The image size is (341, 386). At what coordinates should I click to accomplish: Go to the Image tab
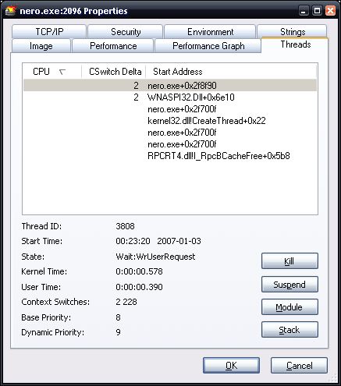(x=41, y=46)
